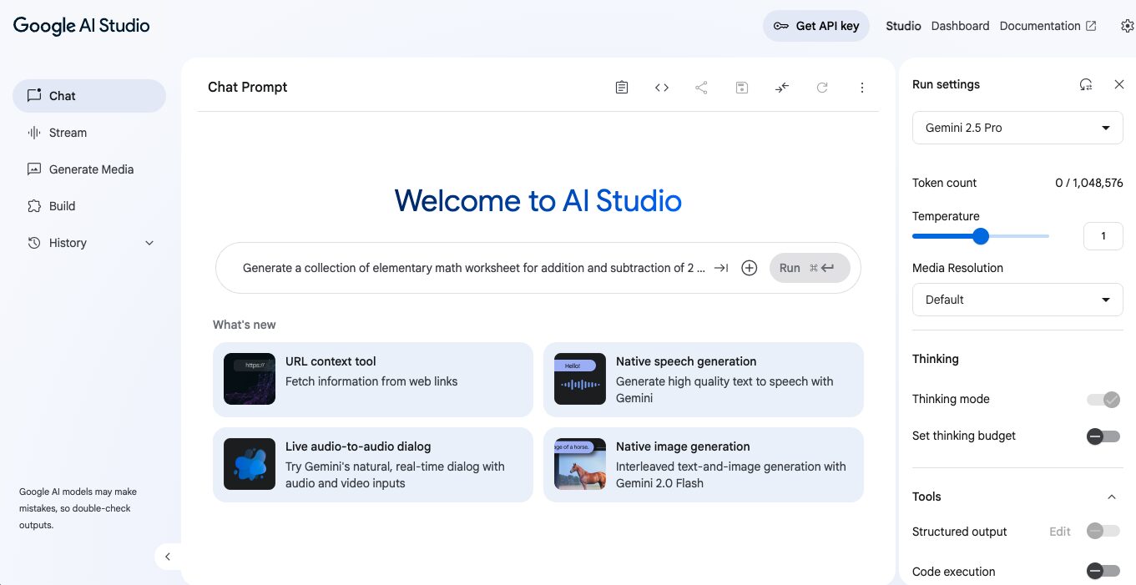
Task: Click the save prompt floppy icon
Action: coord(742,88)
